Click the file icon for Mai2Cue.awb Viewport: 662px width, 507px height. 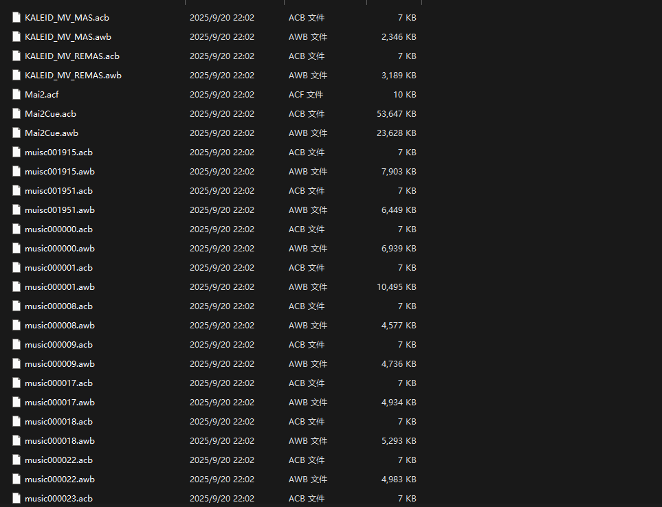point(16,133)
